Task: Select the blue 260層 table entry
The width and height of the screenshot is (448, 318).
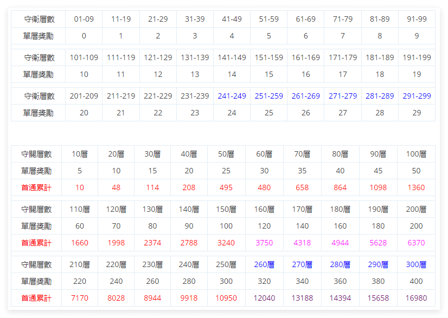Action: coord(264,264)
